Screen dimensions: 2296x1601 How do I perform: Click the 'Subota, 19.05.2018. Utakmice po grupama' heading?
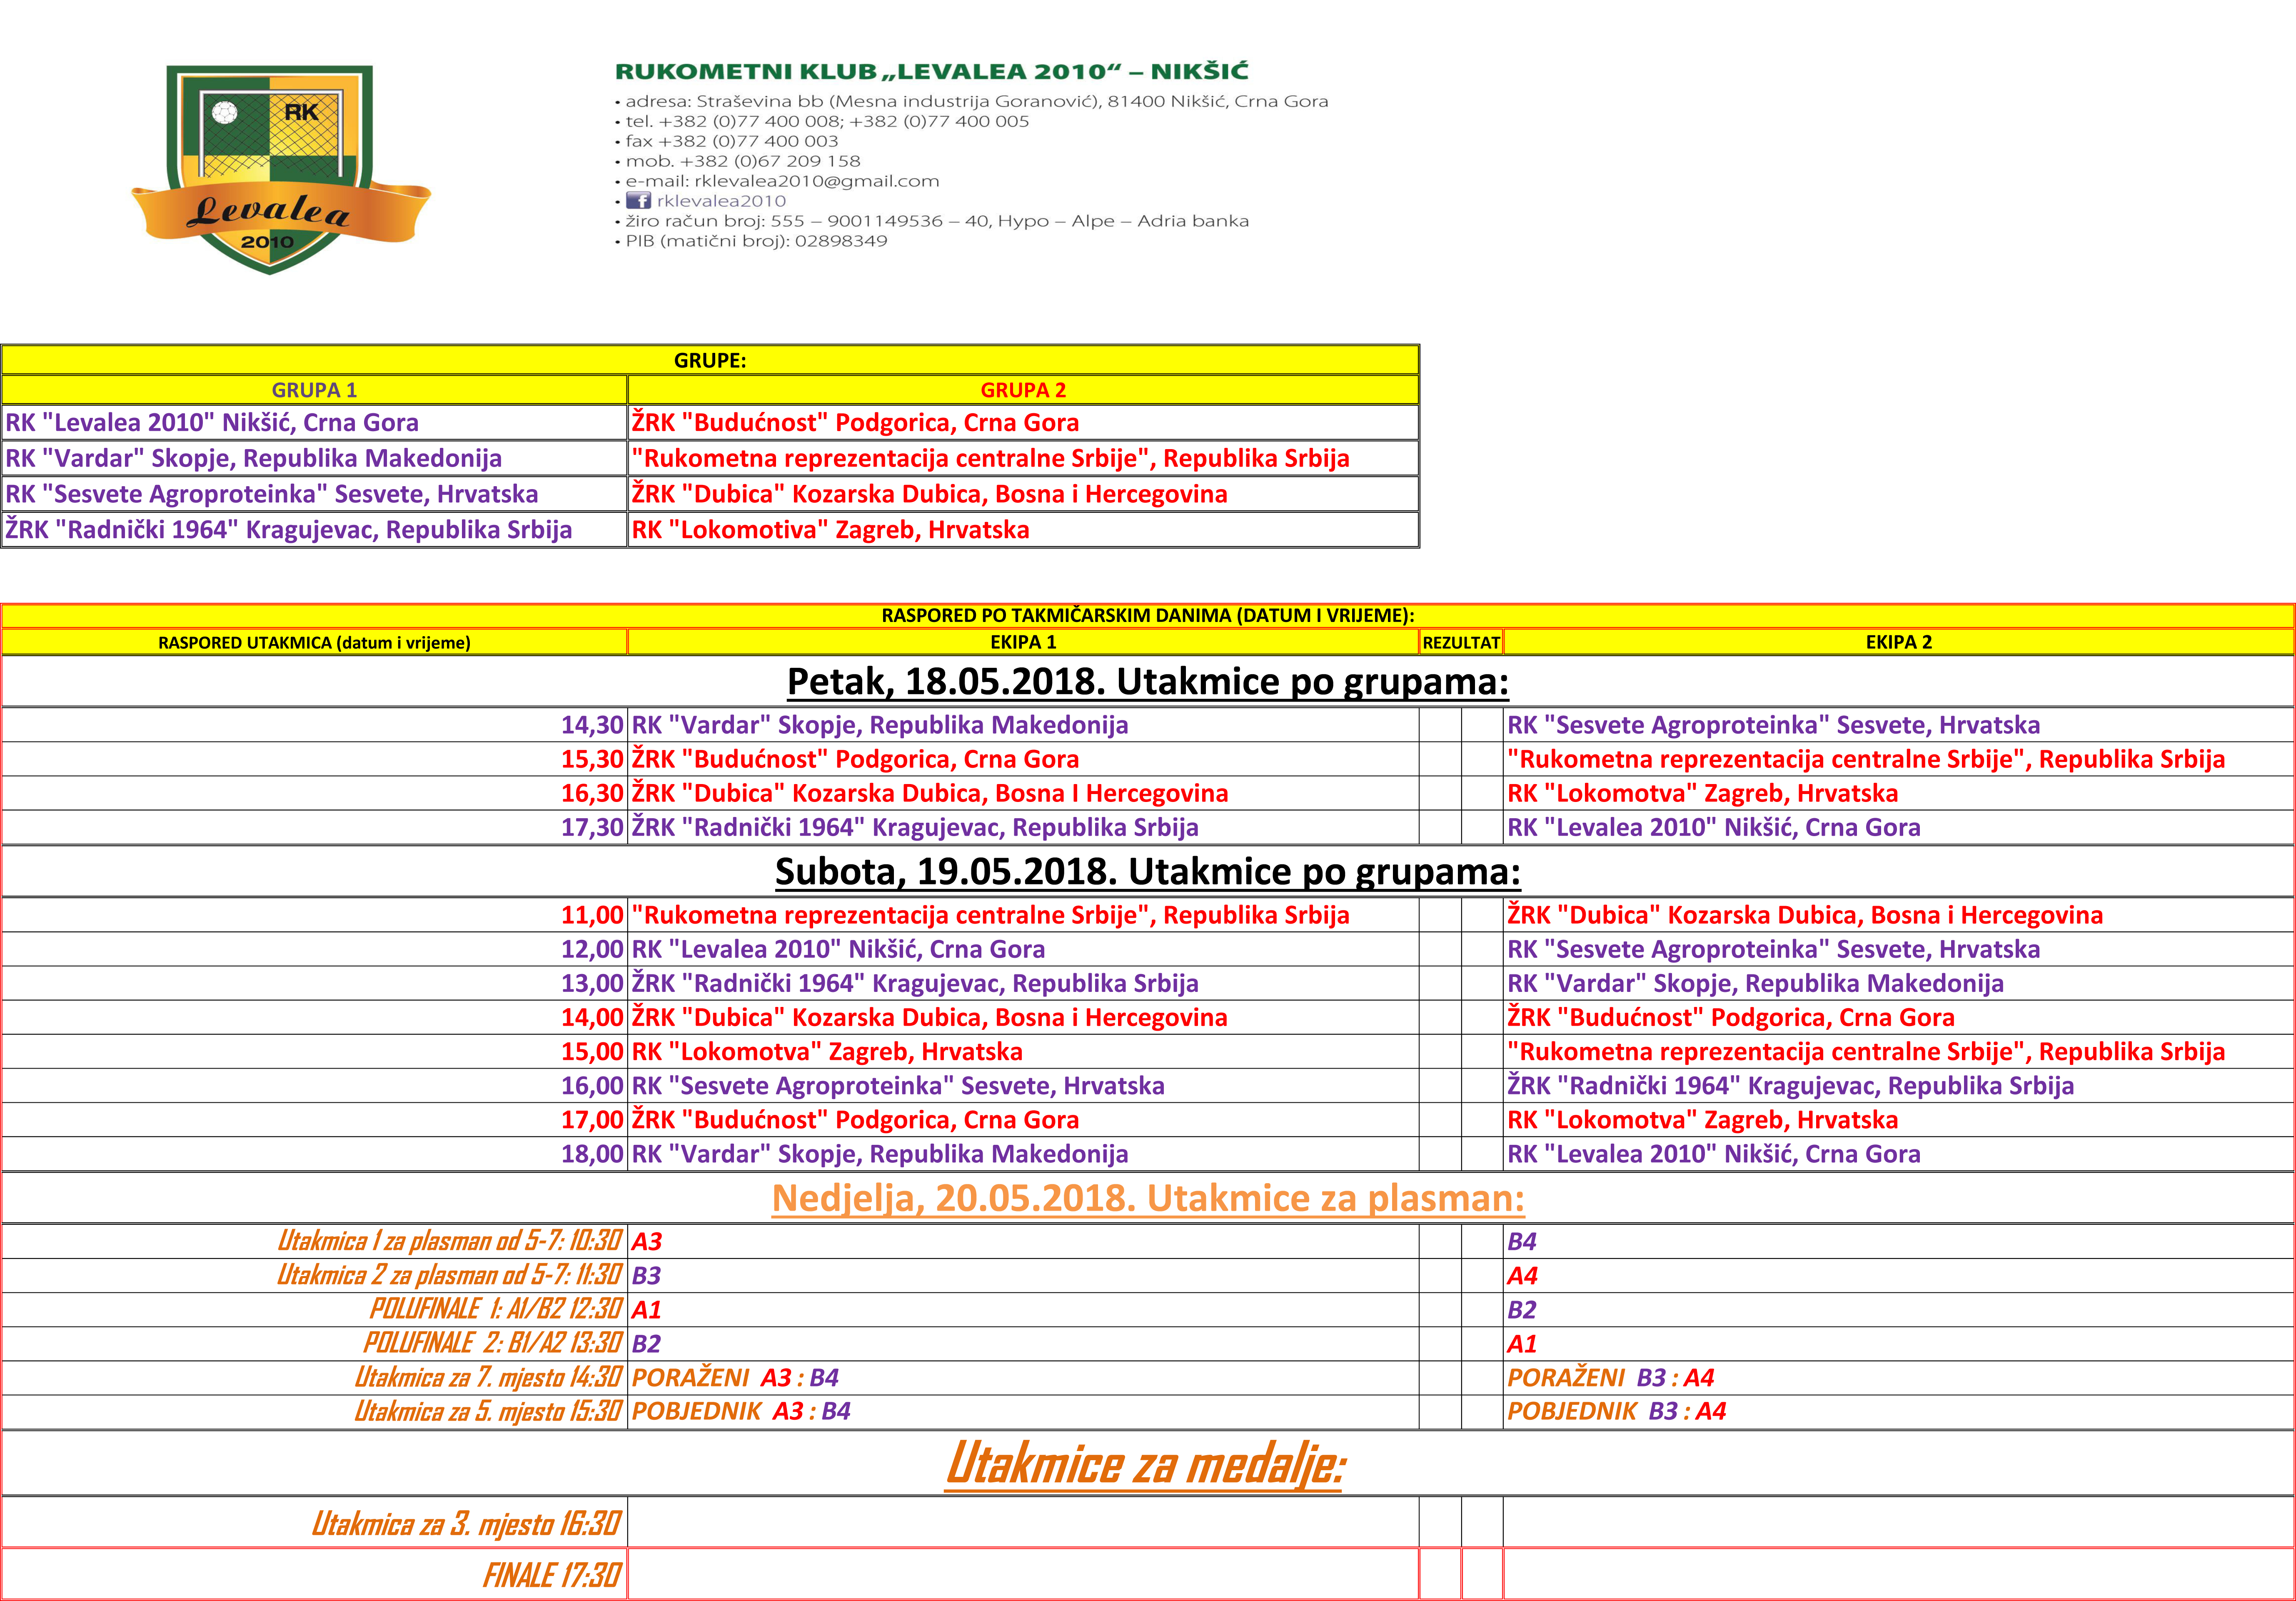(x=1148, y=871)
